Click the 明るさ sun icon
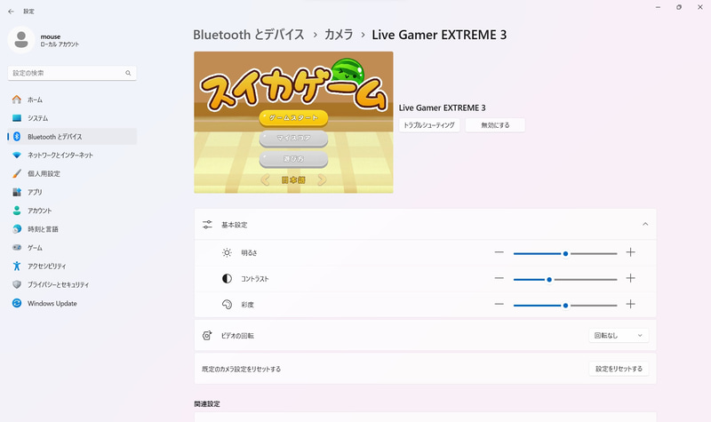711x422 pixels. click(x=227, y=252)
